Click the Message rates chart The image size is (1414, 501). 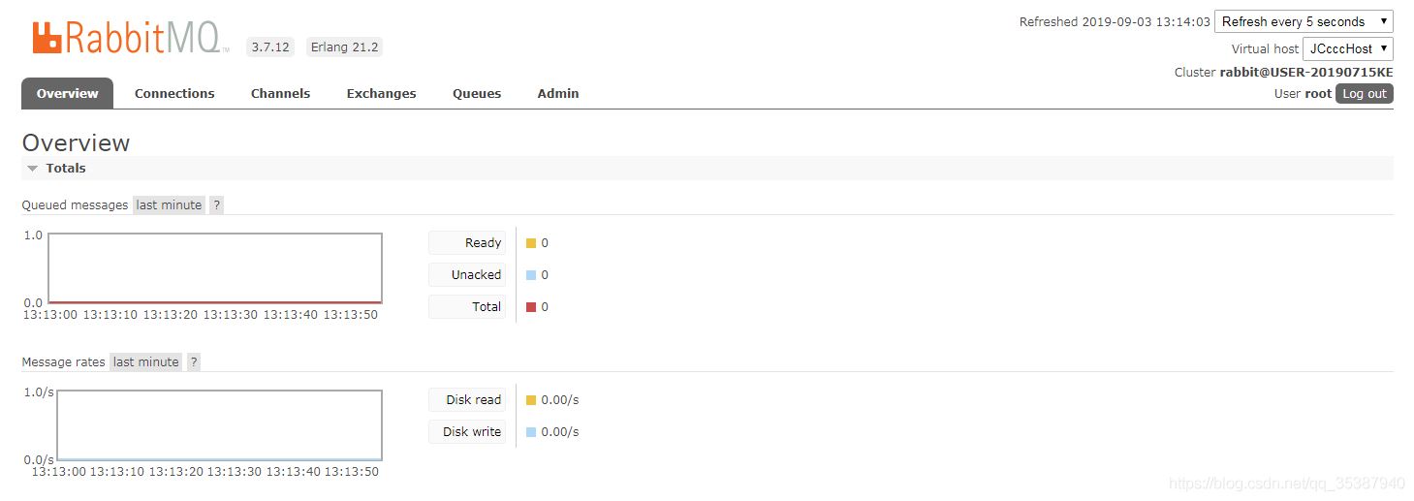point(219,425)
